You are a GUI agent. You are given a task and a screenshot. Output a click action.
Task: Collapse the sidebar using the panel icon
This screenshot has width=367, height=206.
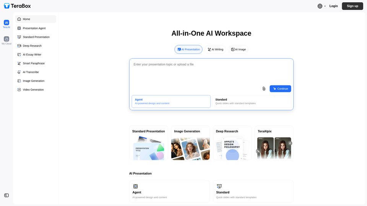click(6, 195)
